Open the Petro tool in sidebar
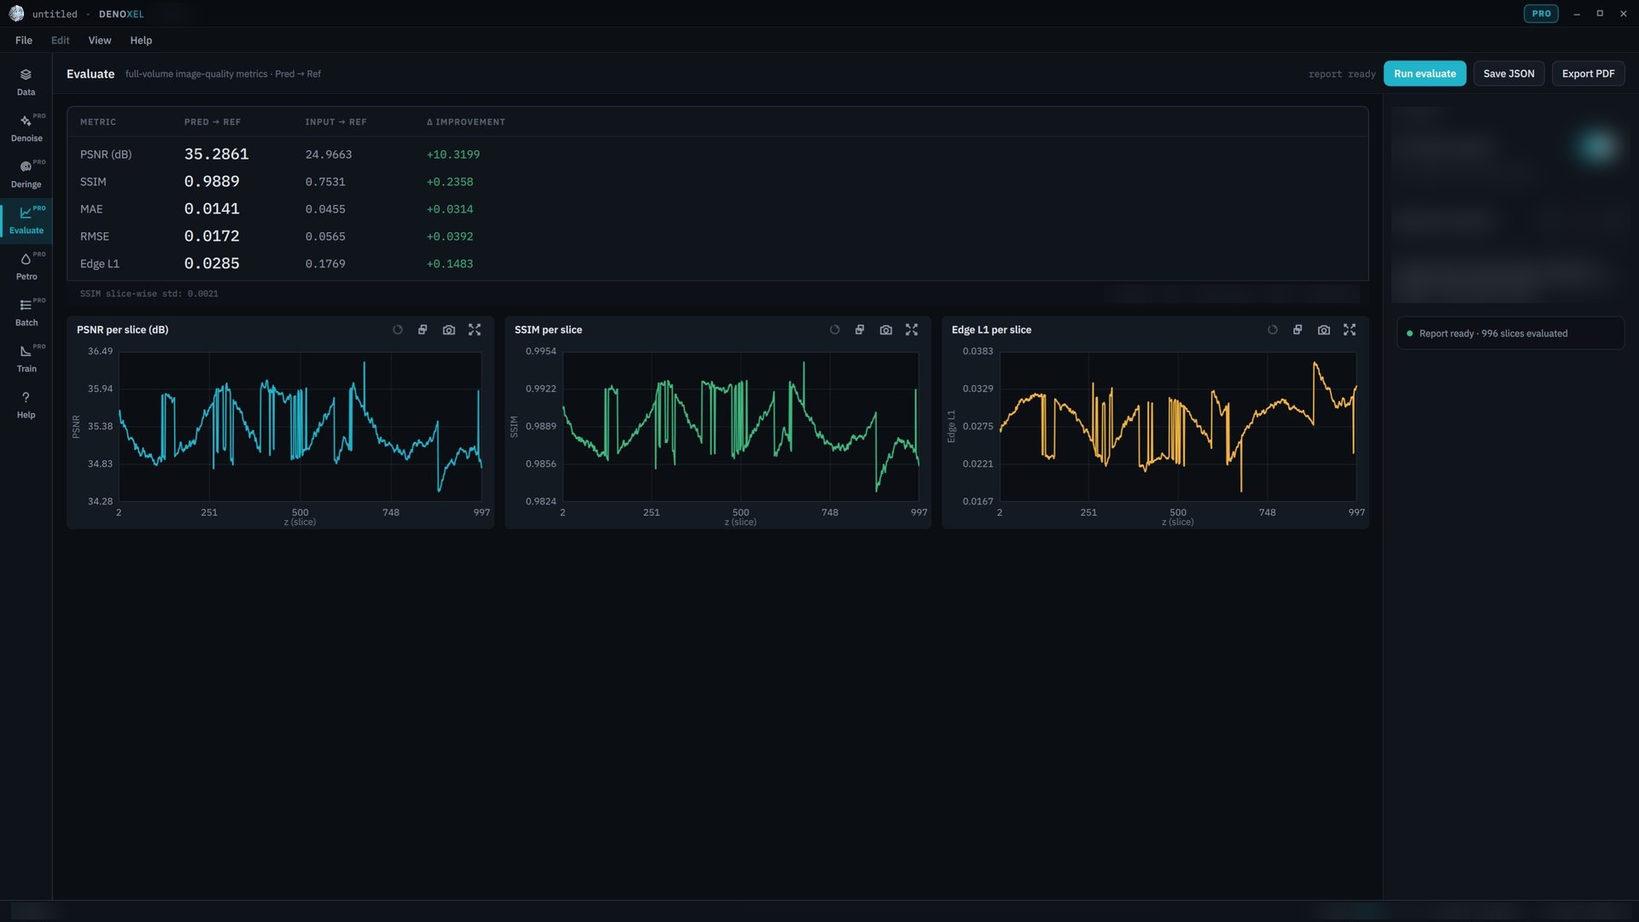This screenshot has height=922, width=1639. (x=26, y=266)
